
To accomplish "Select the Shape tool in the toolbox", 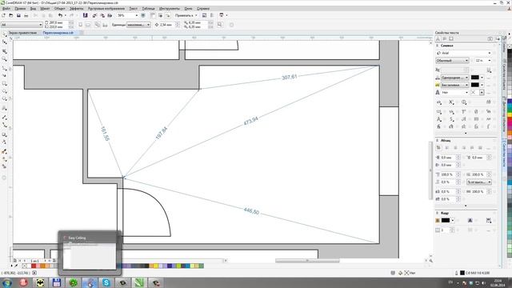I will click(x=4, y=42).
